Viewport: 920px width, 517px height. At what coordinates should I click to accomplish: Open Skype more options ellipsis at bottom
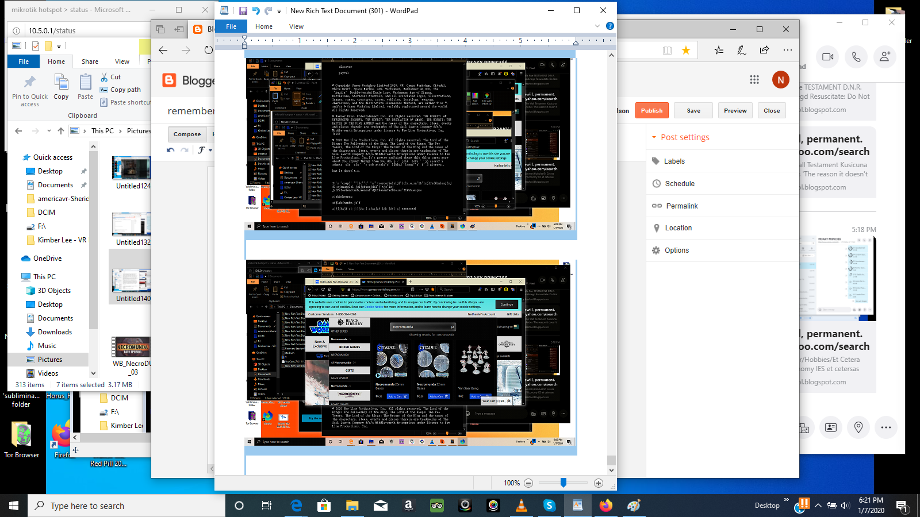point(885,427)
